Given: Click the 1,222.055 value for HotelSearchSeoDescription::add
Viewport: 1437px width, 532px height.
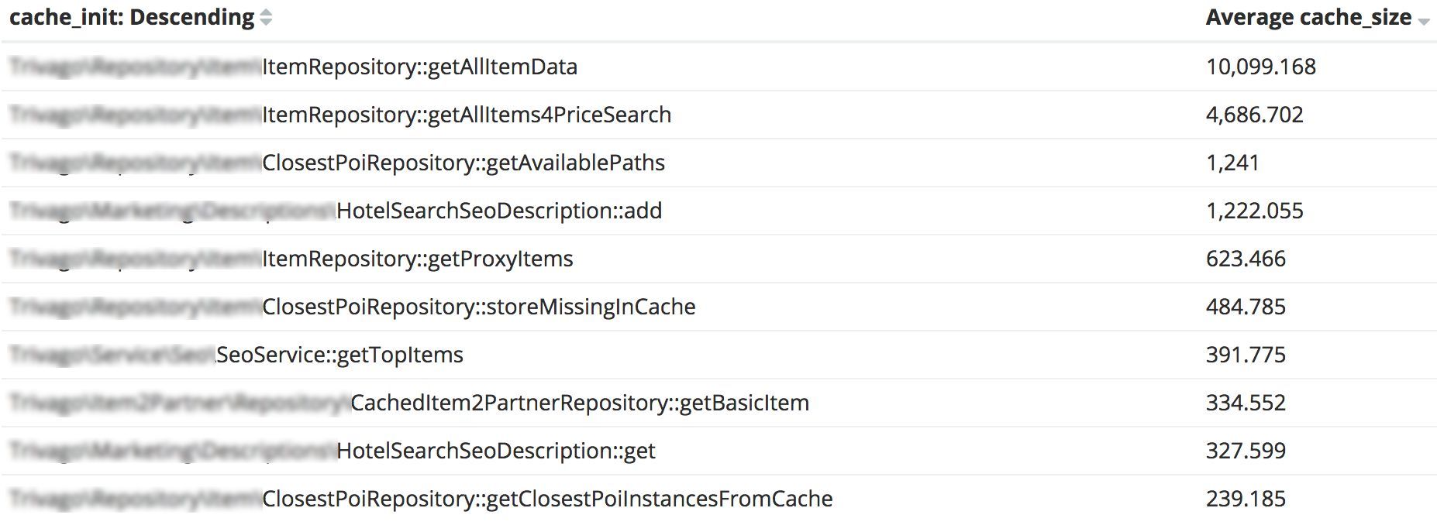Looking at the screenshot, I should (1254, 211).
